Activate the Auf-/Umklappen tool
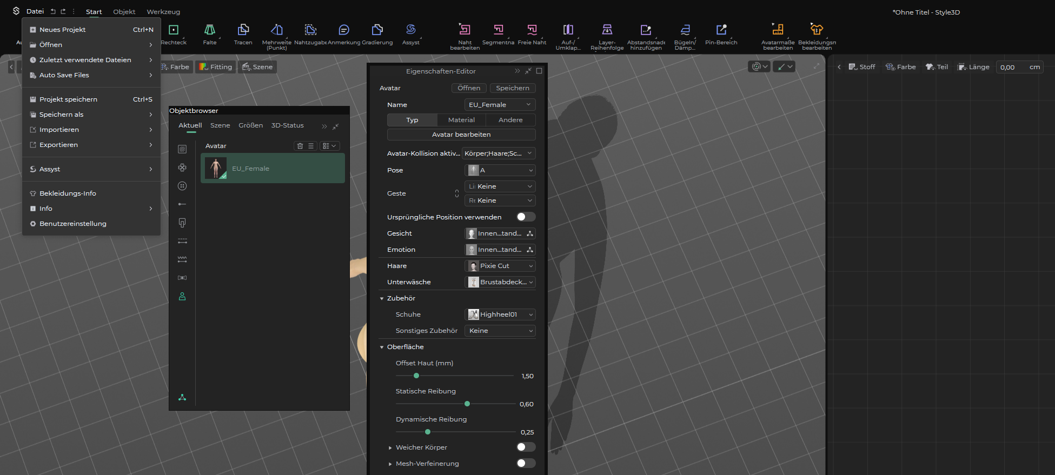The image size is (1055, 475). [568, 36]
